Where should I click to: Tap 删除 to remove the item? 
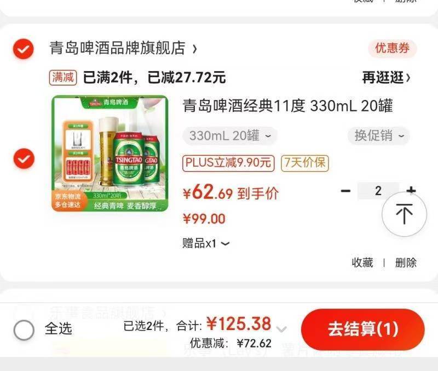(406, 263)
